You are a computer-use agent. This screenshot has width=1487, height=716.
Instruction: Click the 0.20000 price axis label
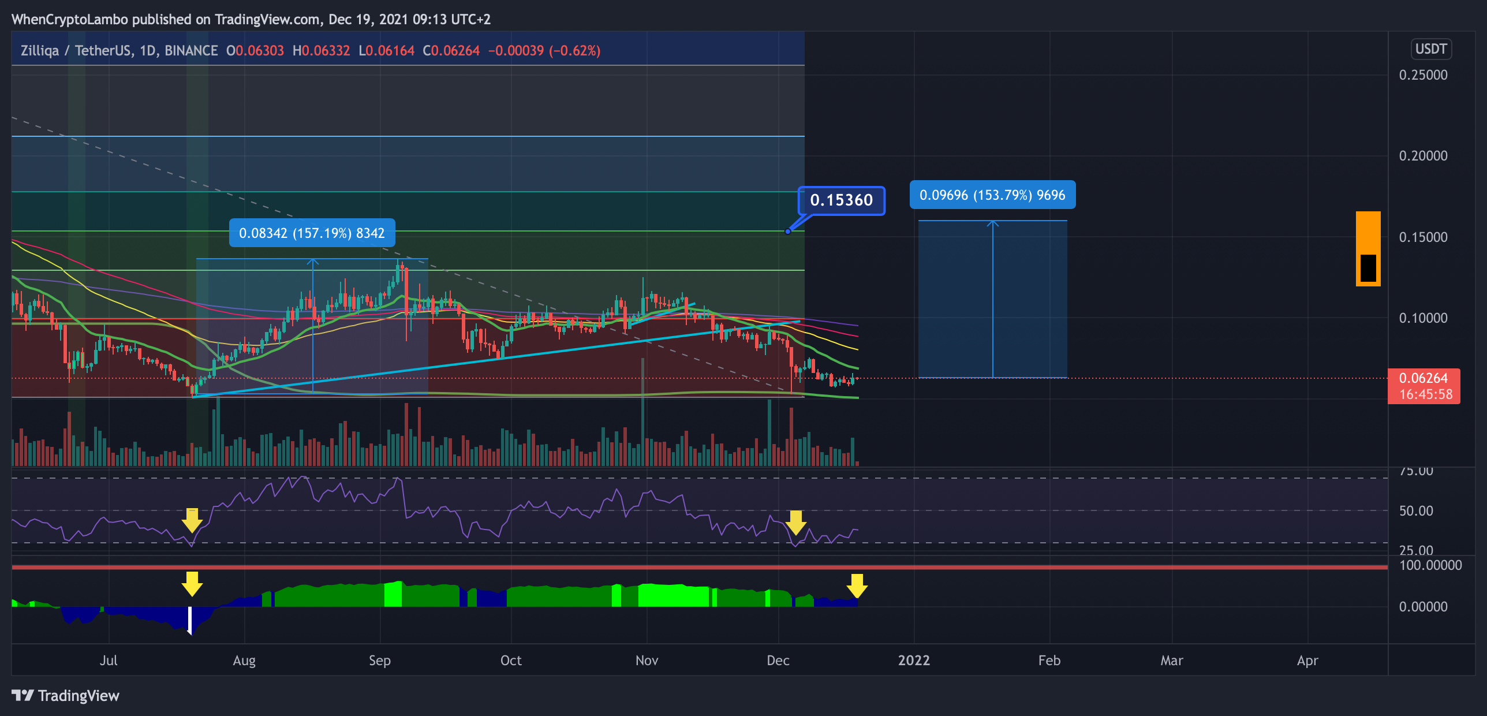click(x=1423, y=155)
